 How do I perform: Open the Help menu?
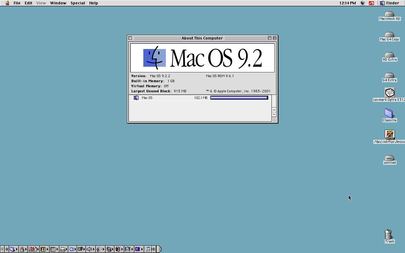[x=93, y=3]
